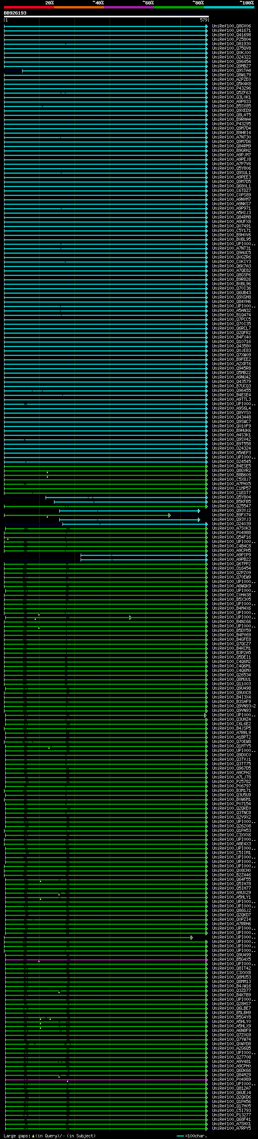
Task: Click the UniRef100_B5SV85 label
Action: (x=231, y=106)
